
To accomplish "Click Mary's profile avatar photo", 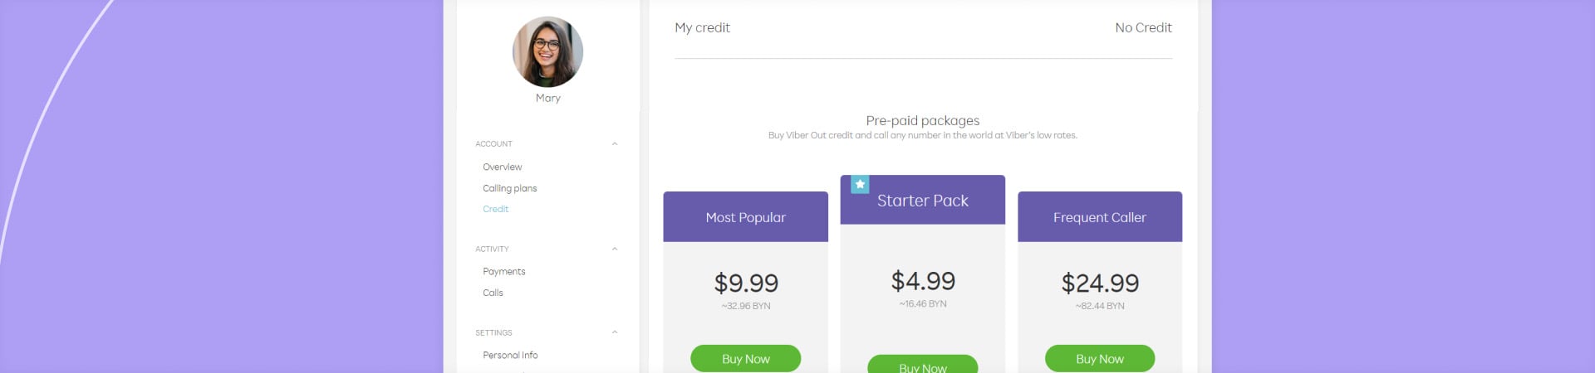I will pyautogui.click(x=547, y=51).
